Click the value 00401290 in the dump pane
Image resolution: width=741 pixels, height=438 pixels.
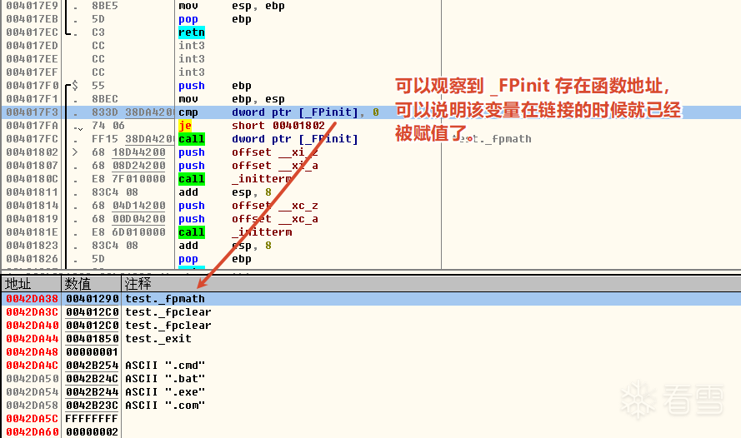pyautogui.click(x=92, y=299)
